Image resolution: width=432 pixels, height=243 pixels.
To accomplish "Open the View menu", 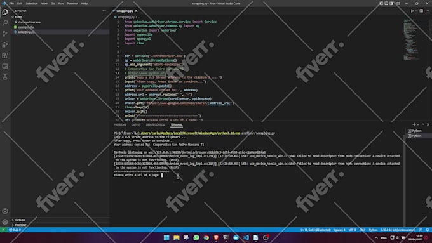I will tap(44, 4).
